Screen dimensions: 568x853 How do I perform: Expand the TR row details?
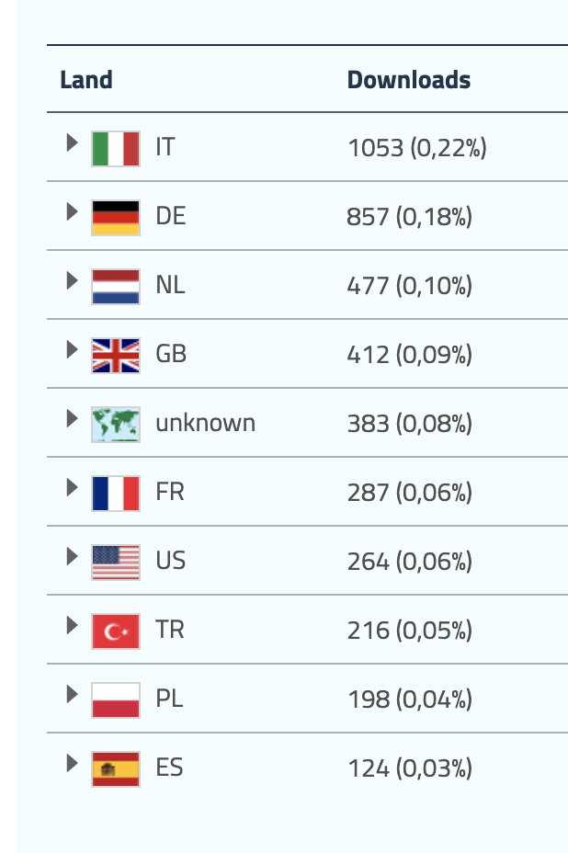(73, 625)
